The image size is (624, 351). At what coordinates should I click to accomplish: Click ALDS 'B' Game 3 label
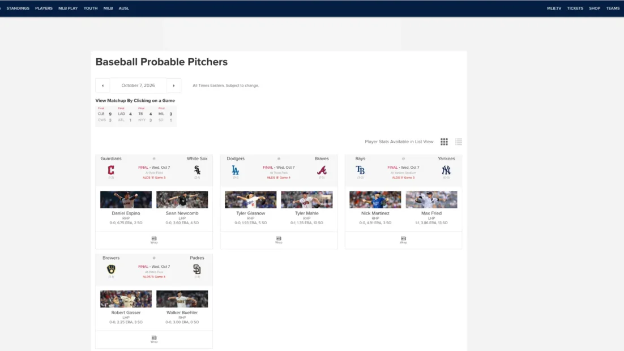coord(154,178)
